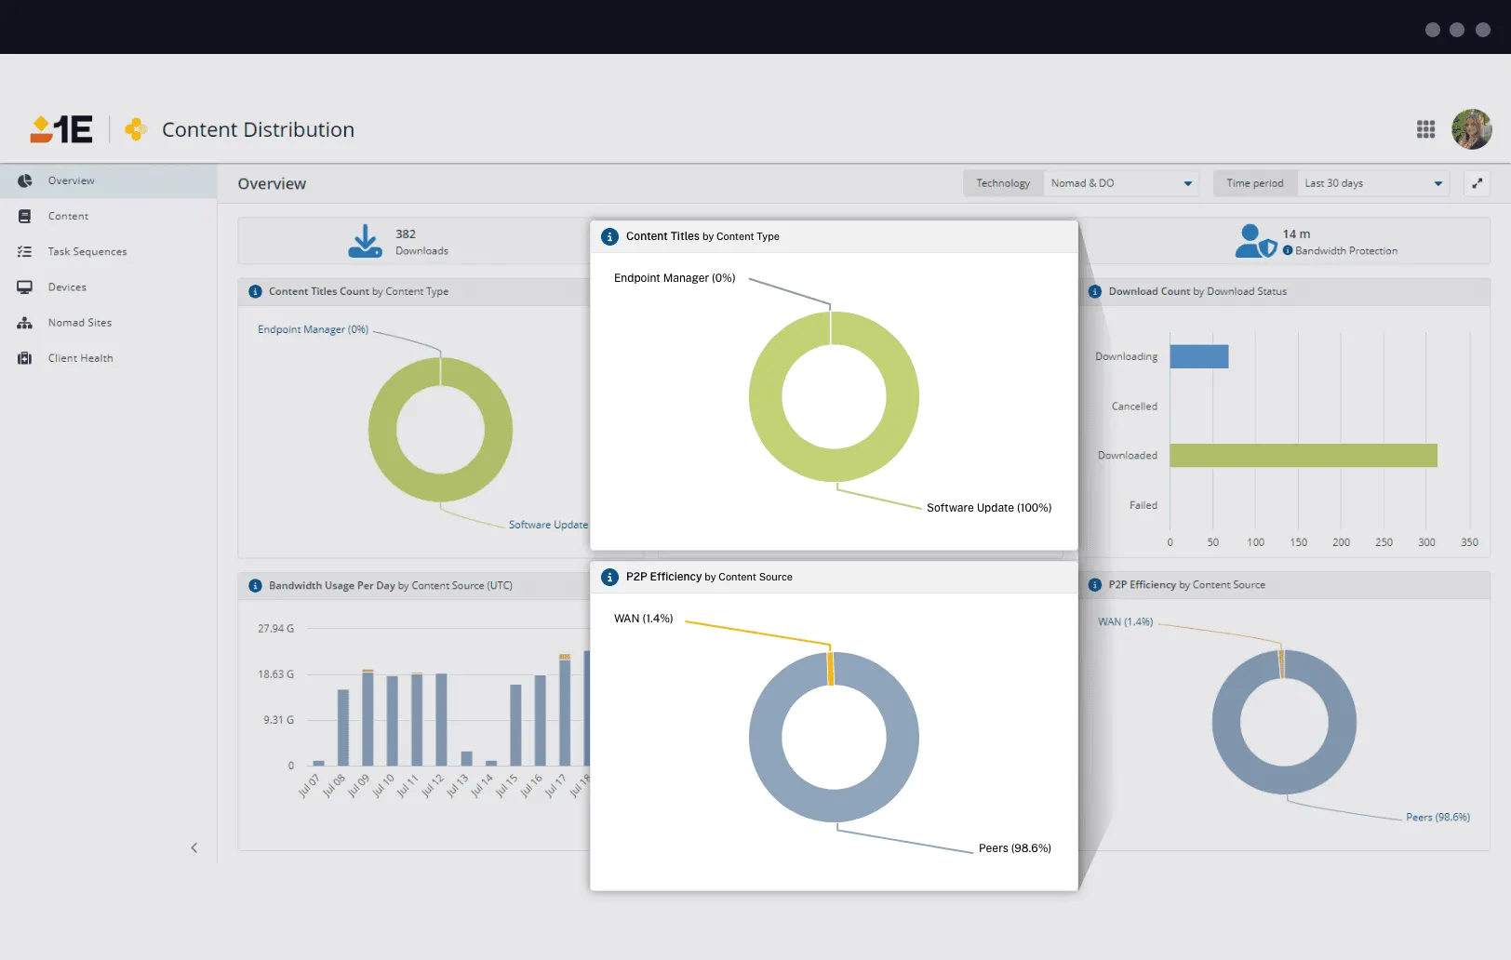Collapse the left sidebar with chevron
Screen dimensions: 1511x960
(x=194, y=847)
